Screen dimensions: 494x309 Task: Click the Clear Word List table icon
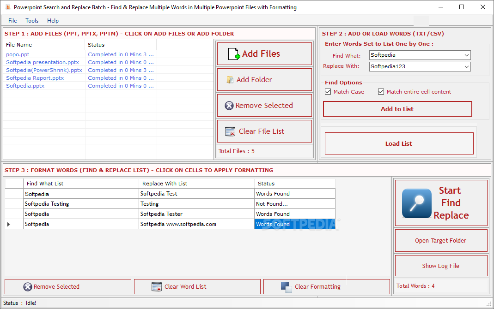[157, 287]
